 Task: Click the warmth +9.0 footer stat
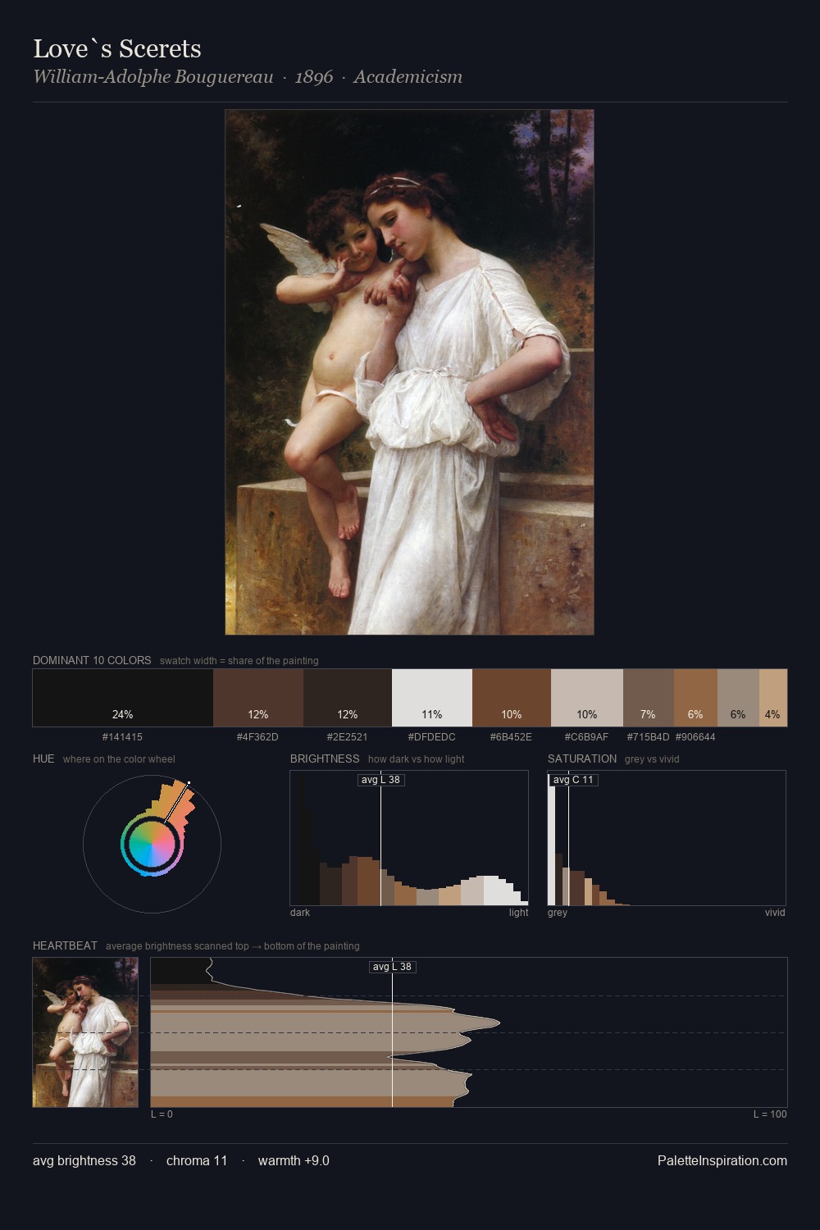point(294,1160)
